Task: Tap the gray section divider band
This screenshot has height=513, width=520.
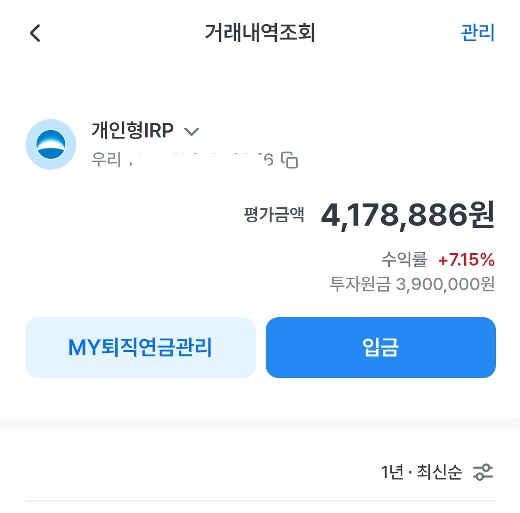Action: [x=260, y=423]
